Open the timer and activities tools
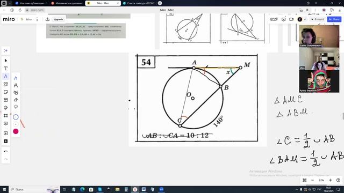The height and width of the screenshot is (193, 344). (x=274, y=19)
